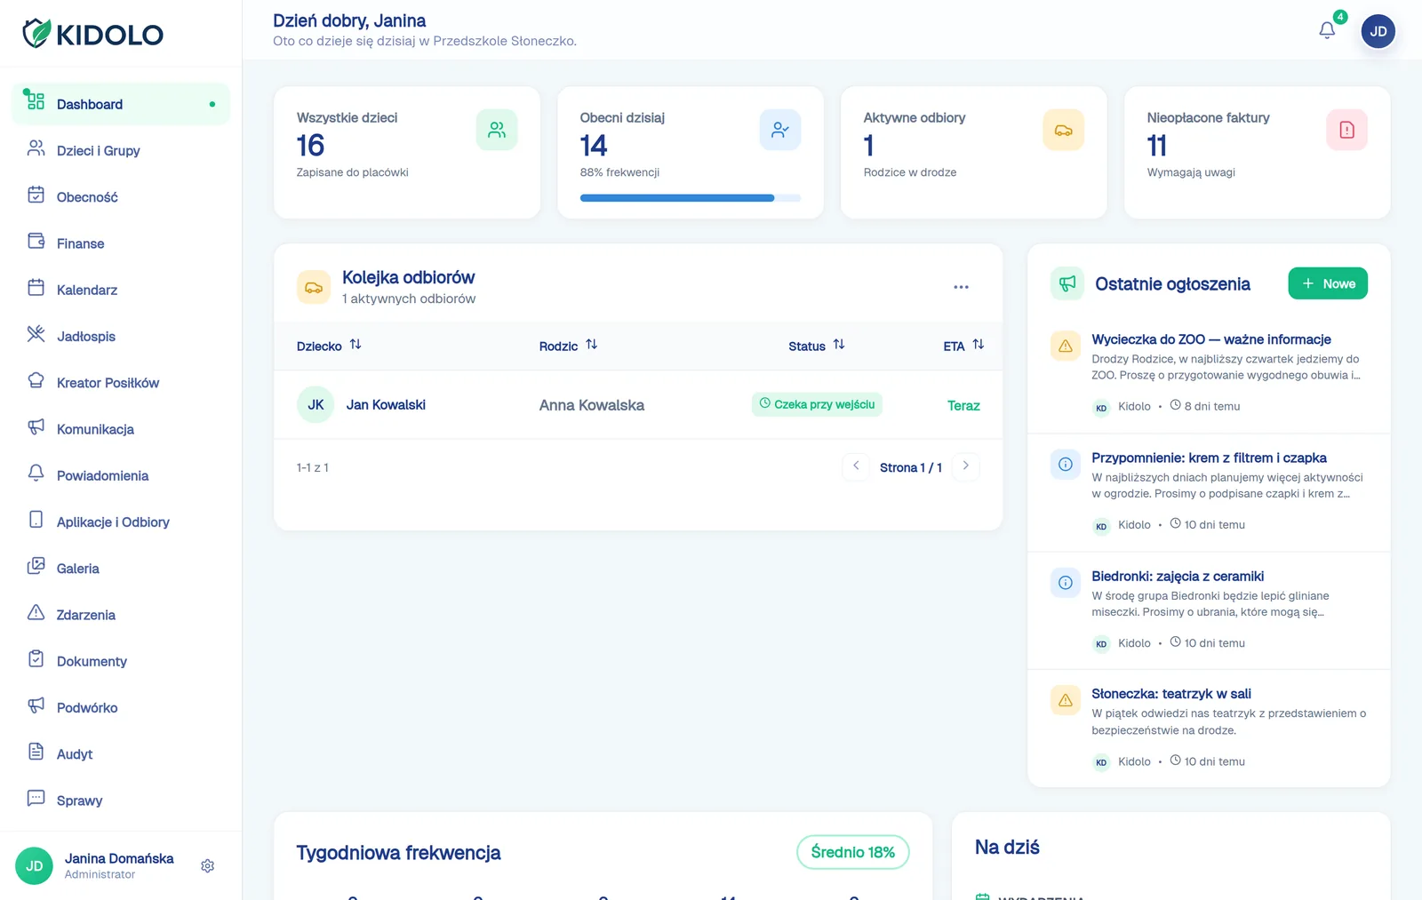Click the KIDOLO logo
Image resolution: width=1422 pixels, height=900 pixels.
92,34
